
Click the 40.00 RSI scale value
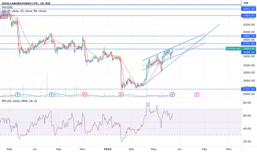click(247, 129)
